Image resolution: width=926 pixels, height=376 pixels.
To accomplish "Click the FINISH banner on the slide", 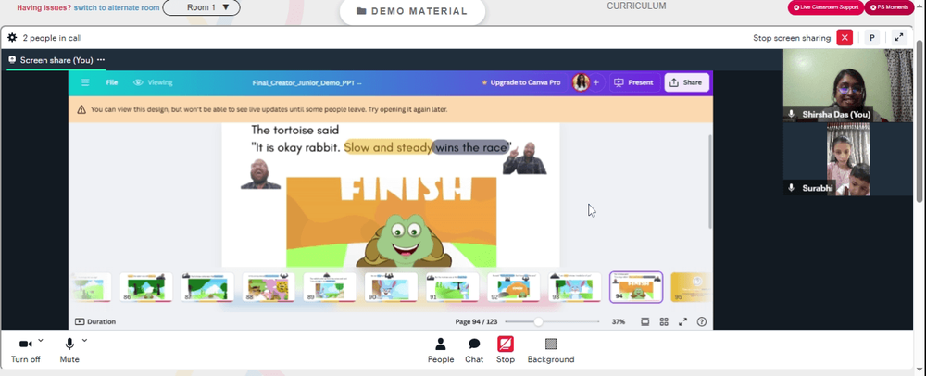I will pos(407,190).
